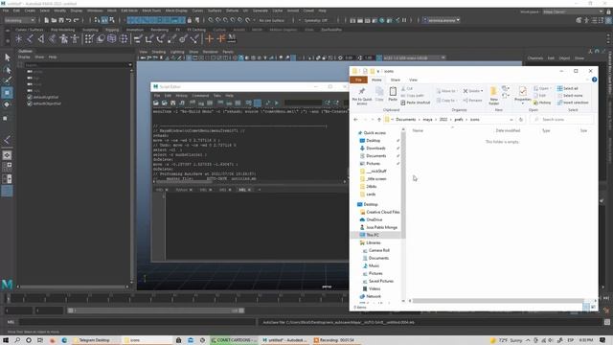Screen dimensions: 613x345
Task: Select the arrow Select tool in Maya toolbox
Action: [x=7, y=57]
